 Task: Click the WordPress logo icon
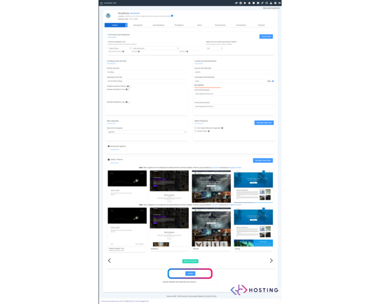point(108,15)
